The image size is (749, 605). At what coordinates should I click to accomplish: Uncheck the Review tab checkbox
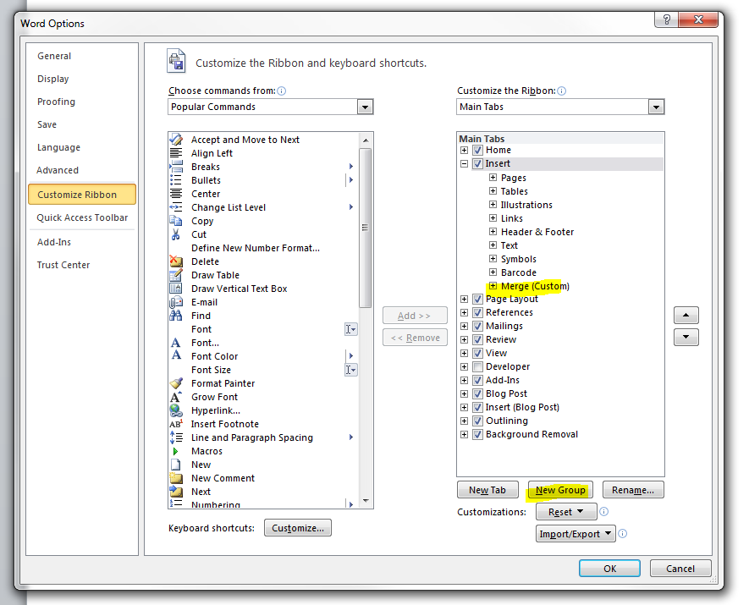477,339
